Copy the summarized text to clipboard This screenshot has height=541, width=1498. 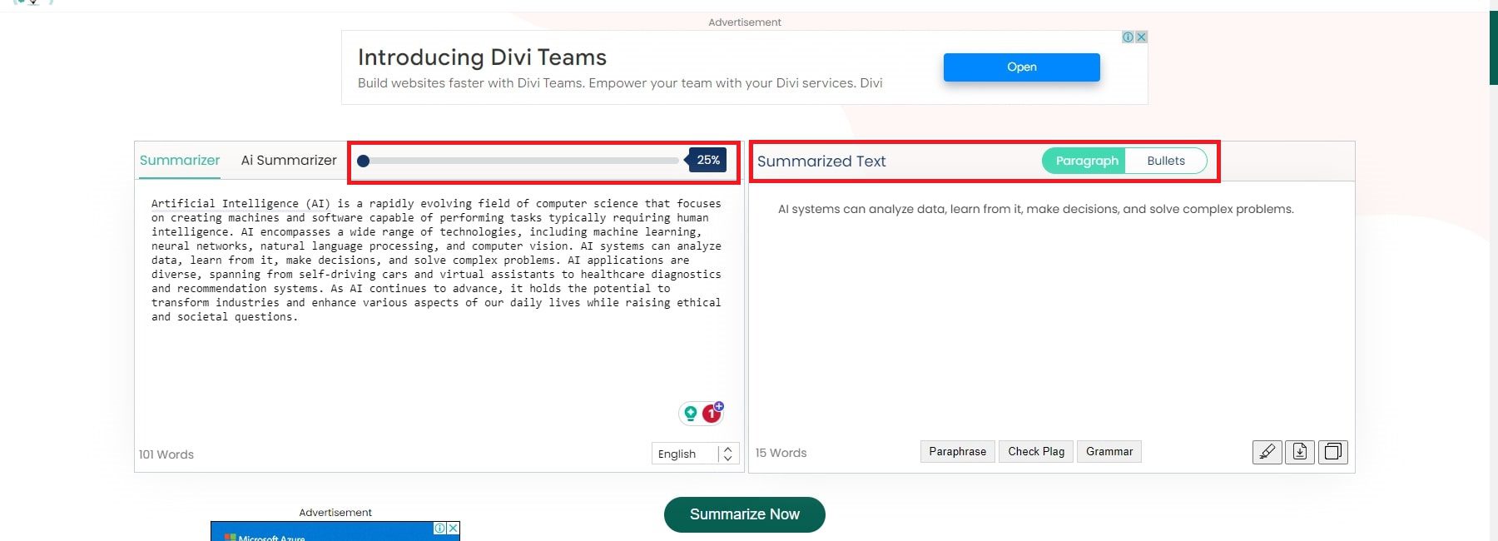click(1332, 452)
